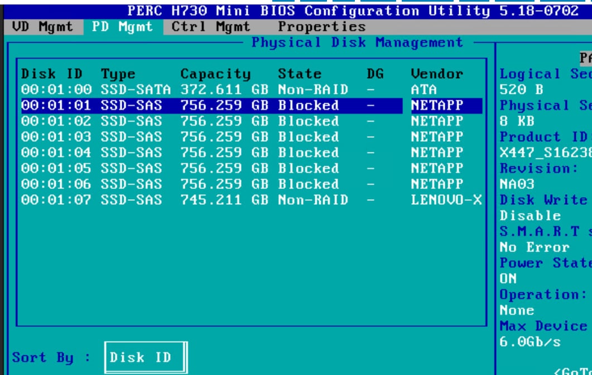The width and height of the screenshot is (592, 375).
Task: Open the Ctrl Mgmt tab
Action: click(x=211, y=27)
